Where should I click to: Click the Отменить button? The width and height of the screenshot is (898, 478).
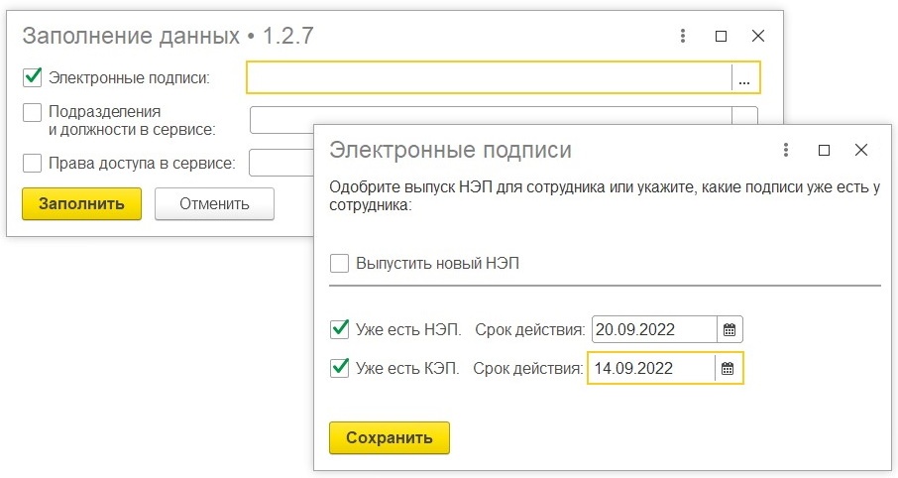(214, 203)
